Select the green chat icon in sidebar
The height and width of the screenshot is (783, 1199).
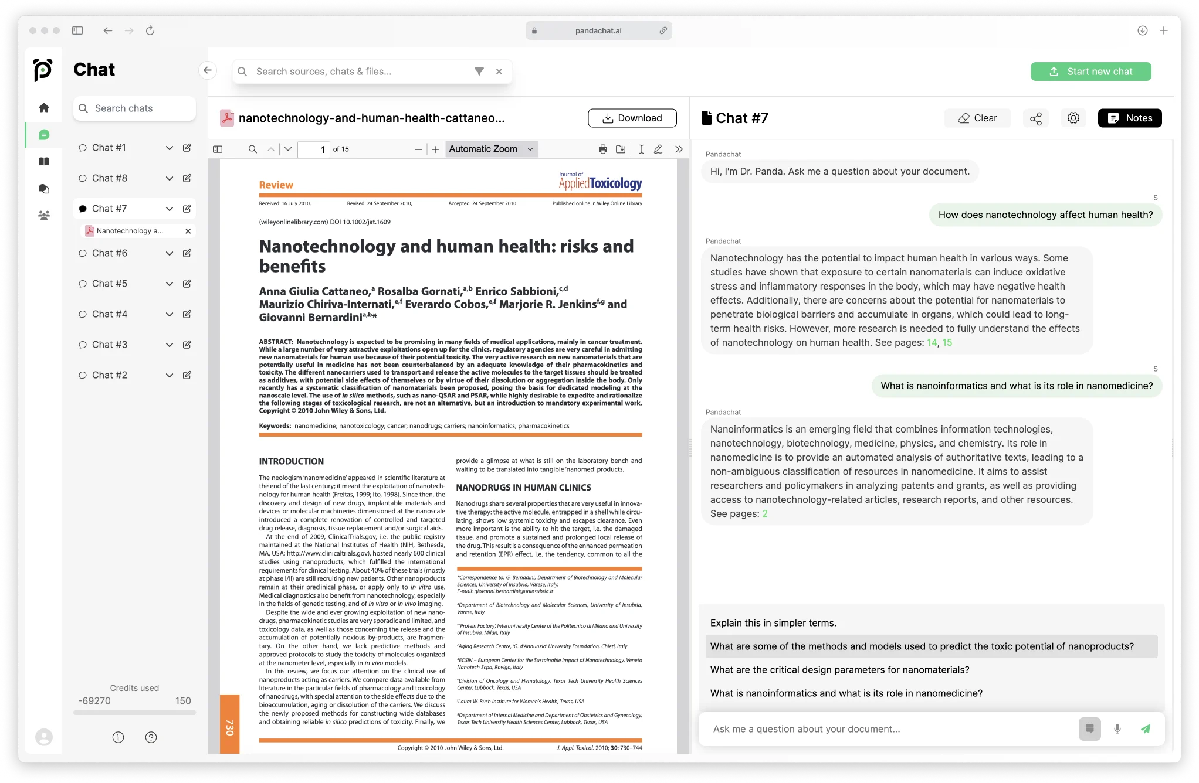coord(44,135)
